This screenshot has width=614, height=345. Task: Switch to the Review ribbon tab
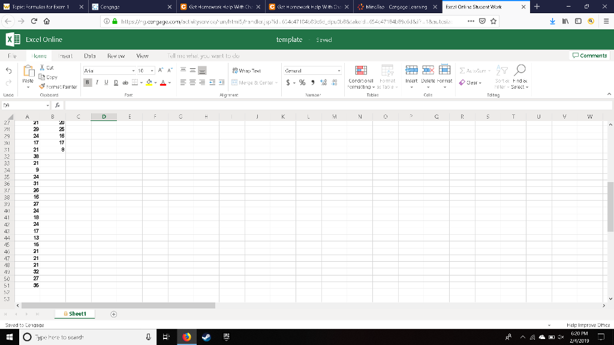point(116,56)
